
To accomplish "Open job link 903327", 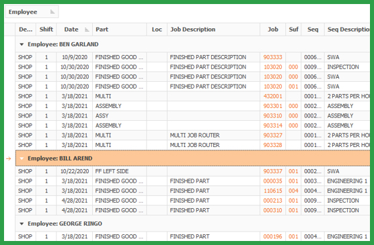I will [x=272, y=135].
